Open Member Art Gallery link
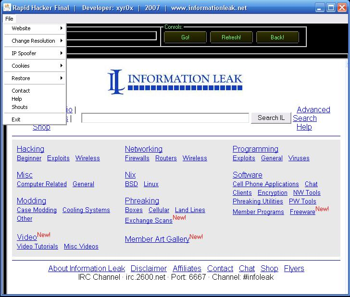The height and width of the screenshot is (297, 350). pyautogui.click(x=157, y=239)
